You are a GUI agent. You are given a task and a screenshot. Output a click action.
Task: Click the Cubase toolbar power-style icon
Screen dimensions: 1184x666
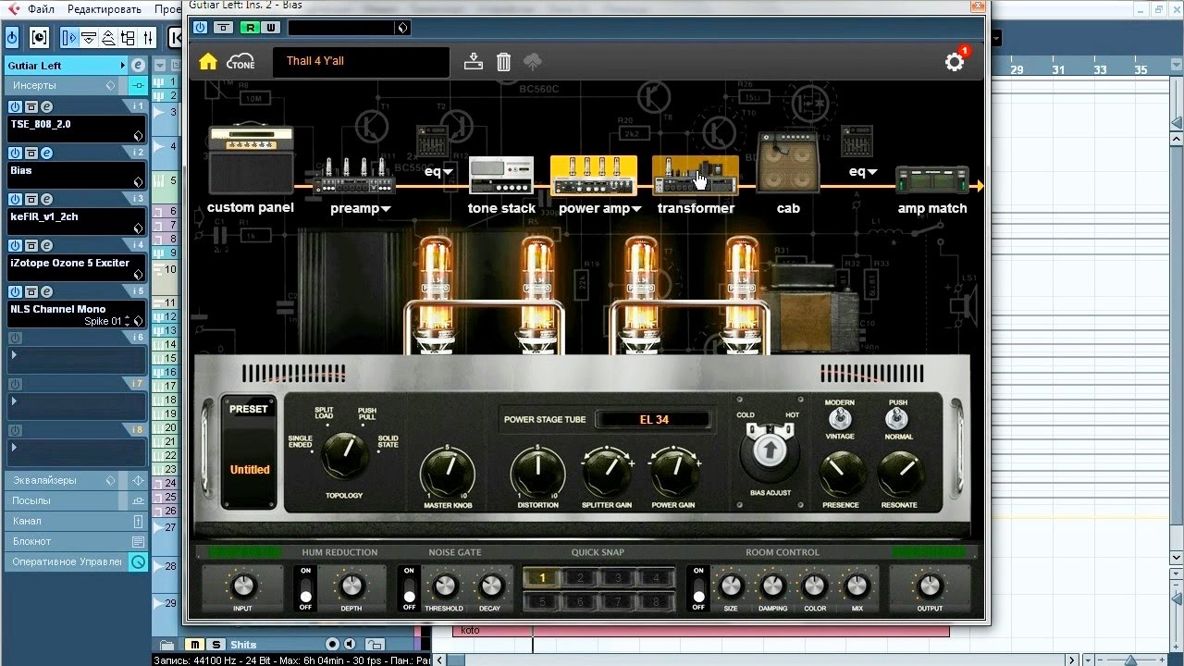(x=12, y=38)
